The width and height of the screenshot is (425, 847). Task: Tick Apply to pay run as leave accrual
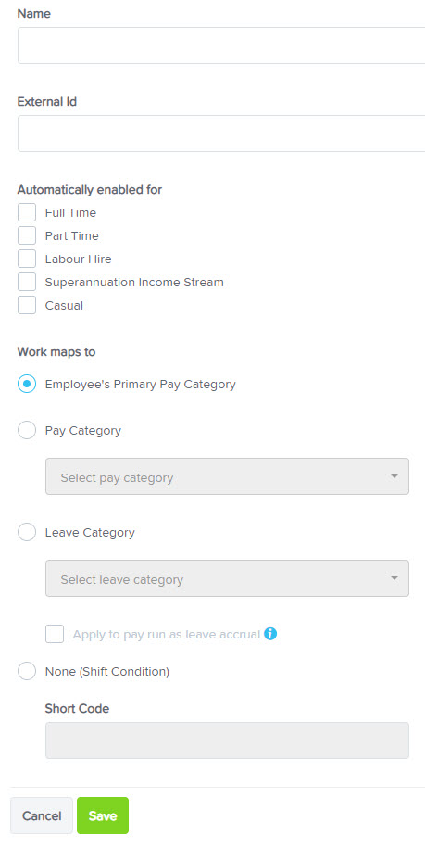[55, 634]
